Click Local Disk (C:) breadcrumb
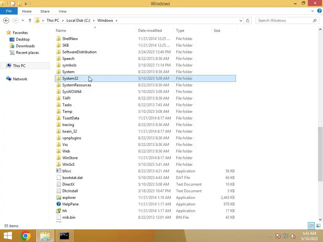 click(78, 20)
